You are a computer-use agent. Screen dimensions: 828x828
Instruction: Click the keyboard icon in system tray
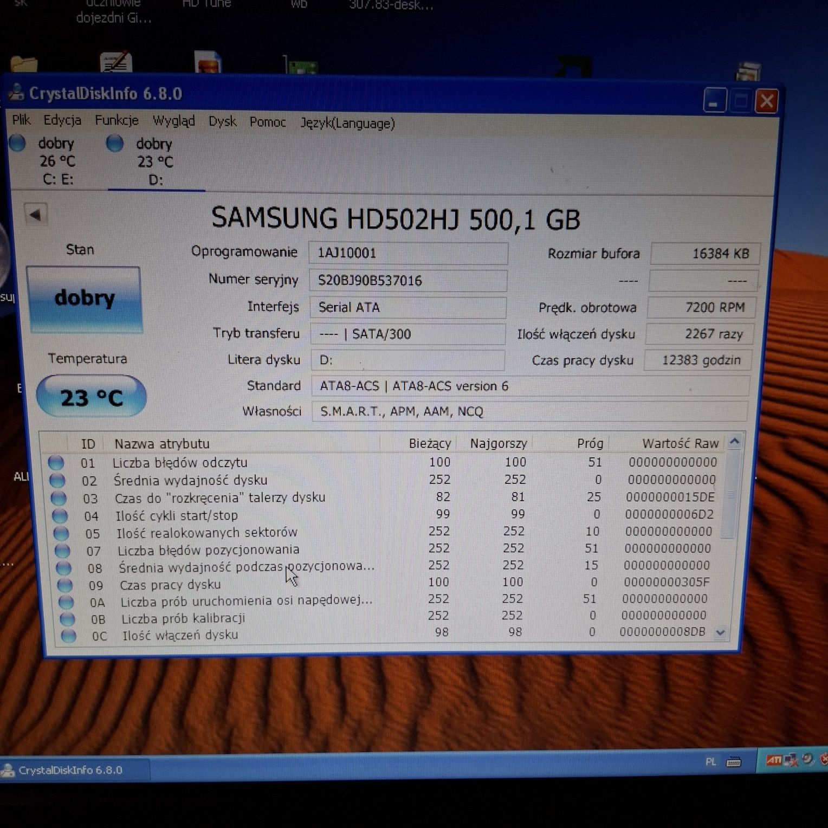(734, 762)
